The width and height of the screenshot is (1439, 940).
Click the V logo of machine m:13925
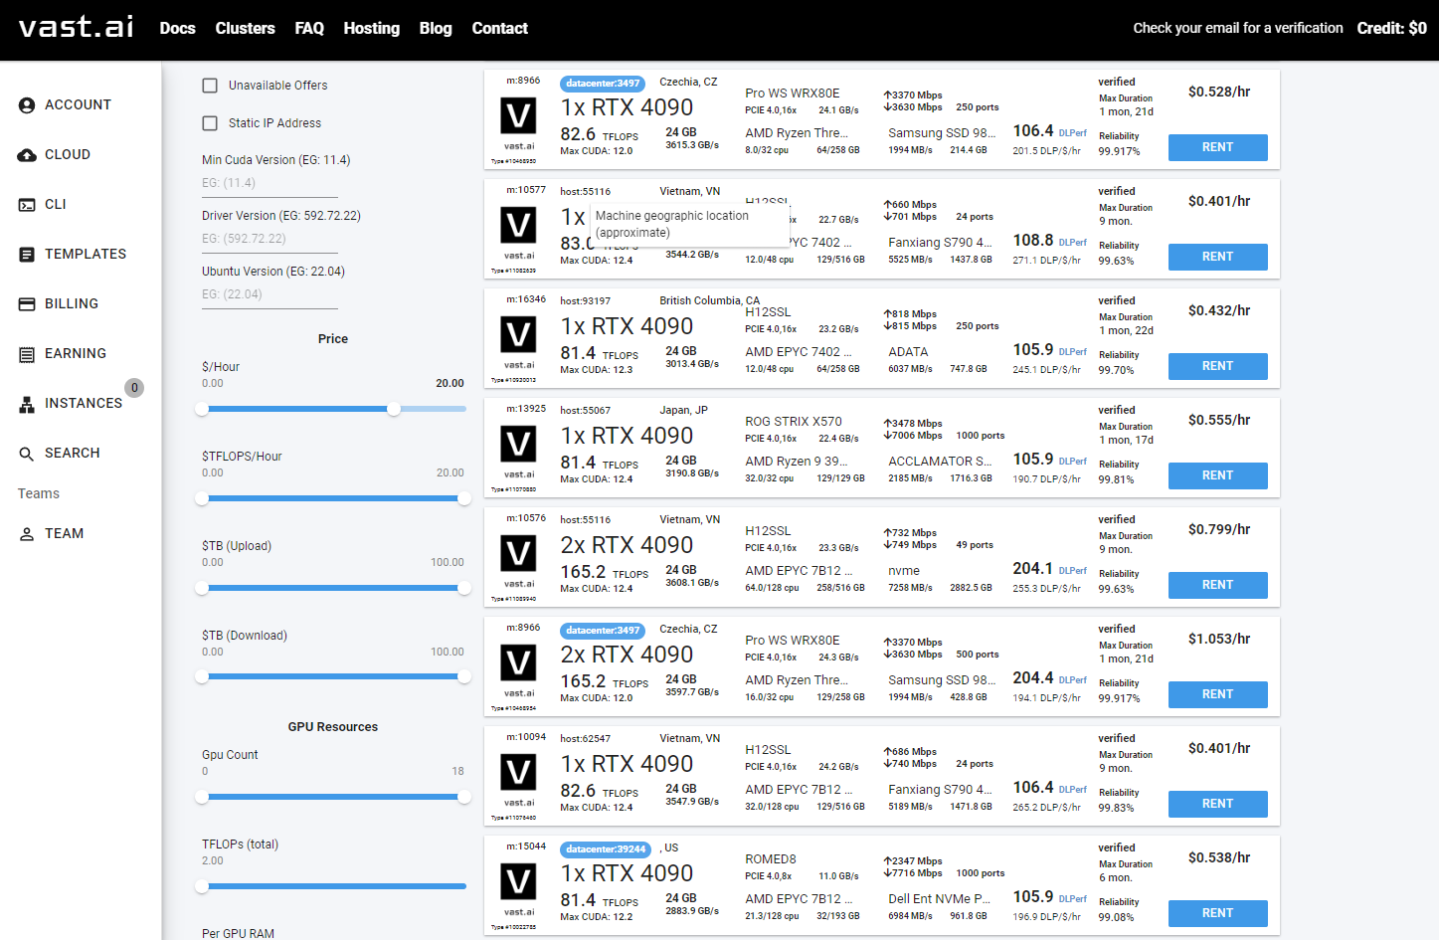(518, 445)
